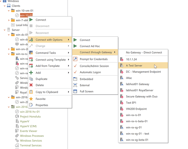Click the Embedded window icon

coord(75,79)
